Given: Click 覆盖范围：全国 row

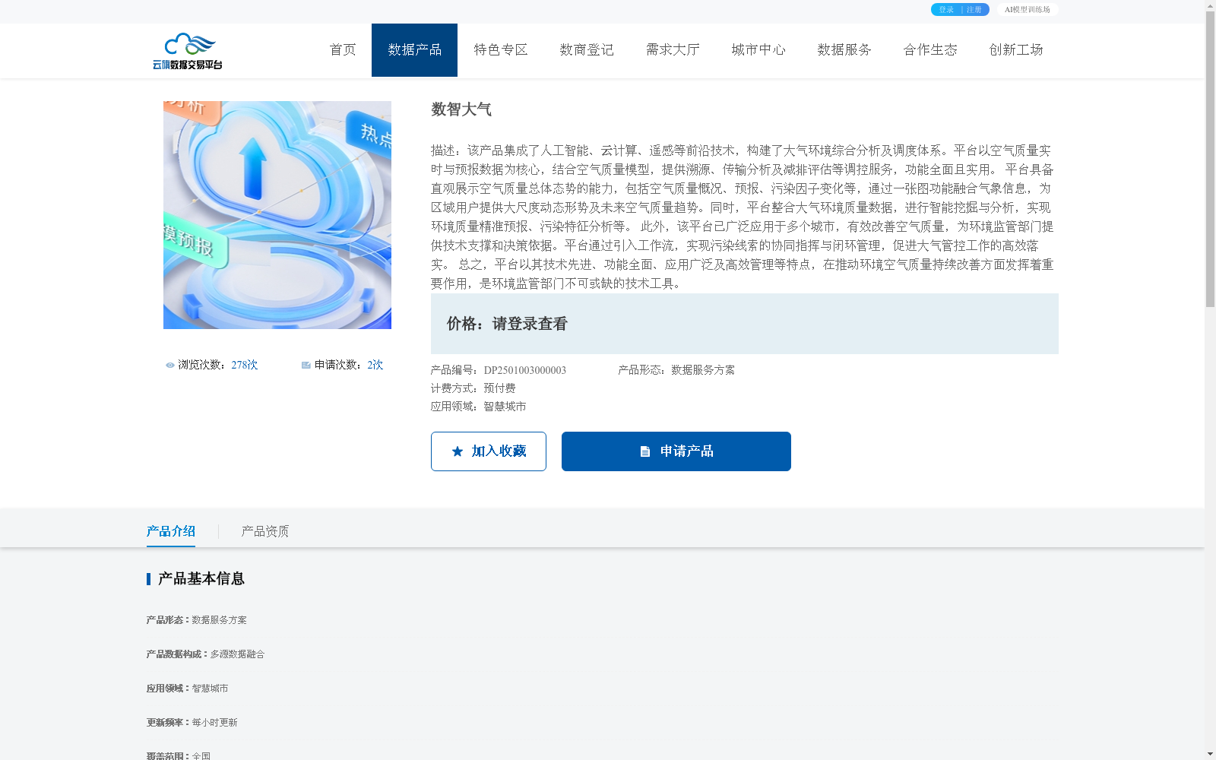Looking at the screenshot, I should pos(178,755).
